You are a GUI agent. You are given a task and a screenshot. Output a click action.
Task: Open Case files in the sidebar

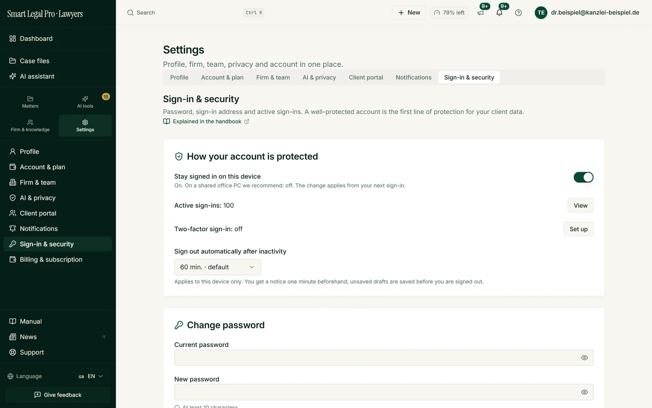[x=57, y=61]
